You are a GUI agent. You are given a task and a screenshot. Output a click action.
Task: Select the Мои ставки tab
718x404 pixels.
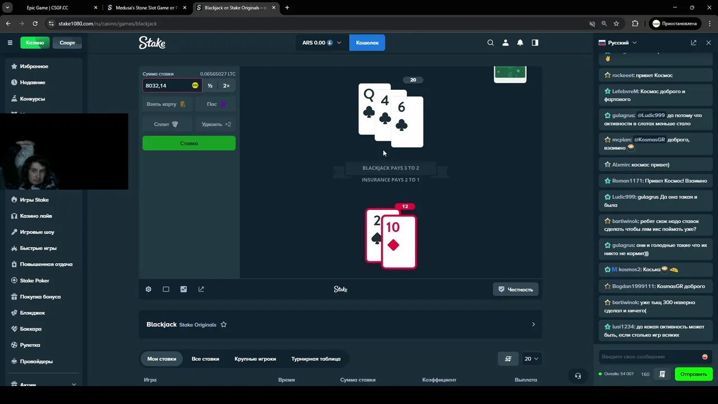[x=162, y=359]
